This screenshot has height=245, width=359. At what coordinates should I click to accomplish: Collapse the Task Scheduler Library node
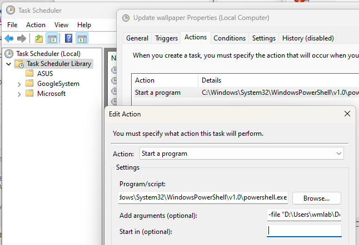pyautogui.click(x=9, y=64)
